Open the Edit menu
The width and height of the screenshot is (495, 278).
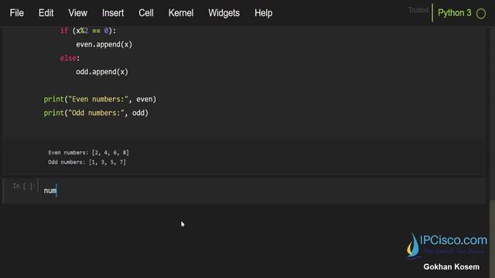click(x=46, y=13)
